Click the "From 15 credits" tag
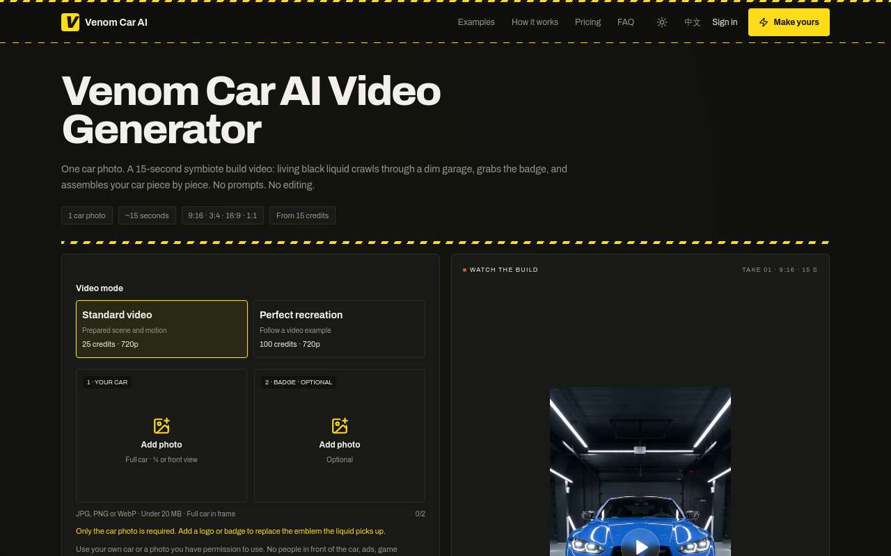Image resolution: width=891 pixels, height=556 pixels. tap(302, 215)
